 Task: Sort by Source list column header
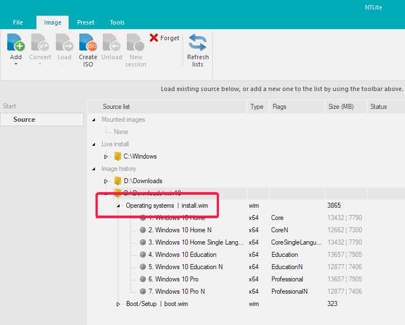(x=168, y=107)
